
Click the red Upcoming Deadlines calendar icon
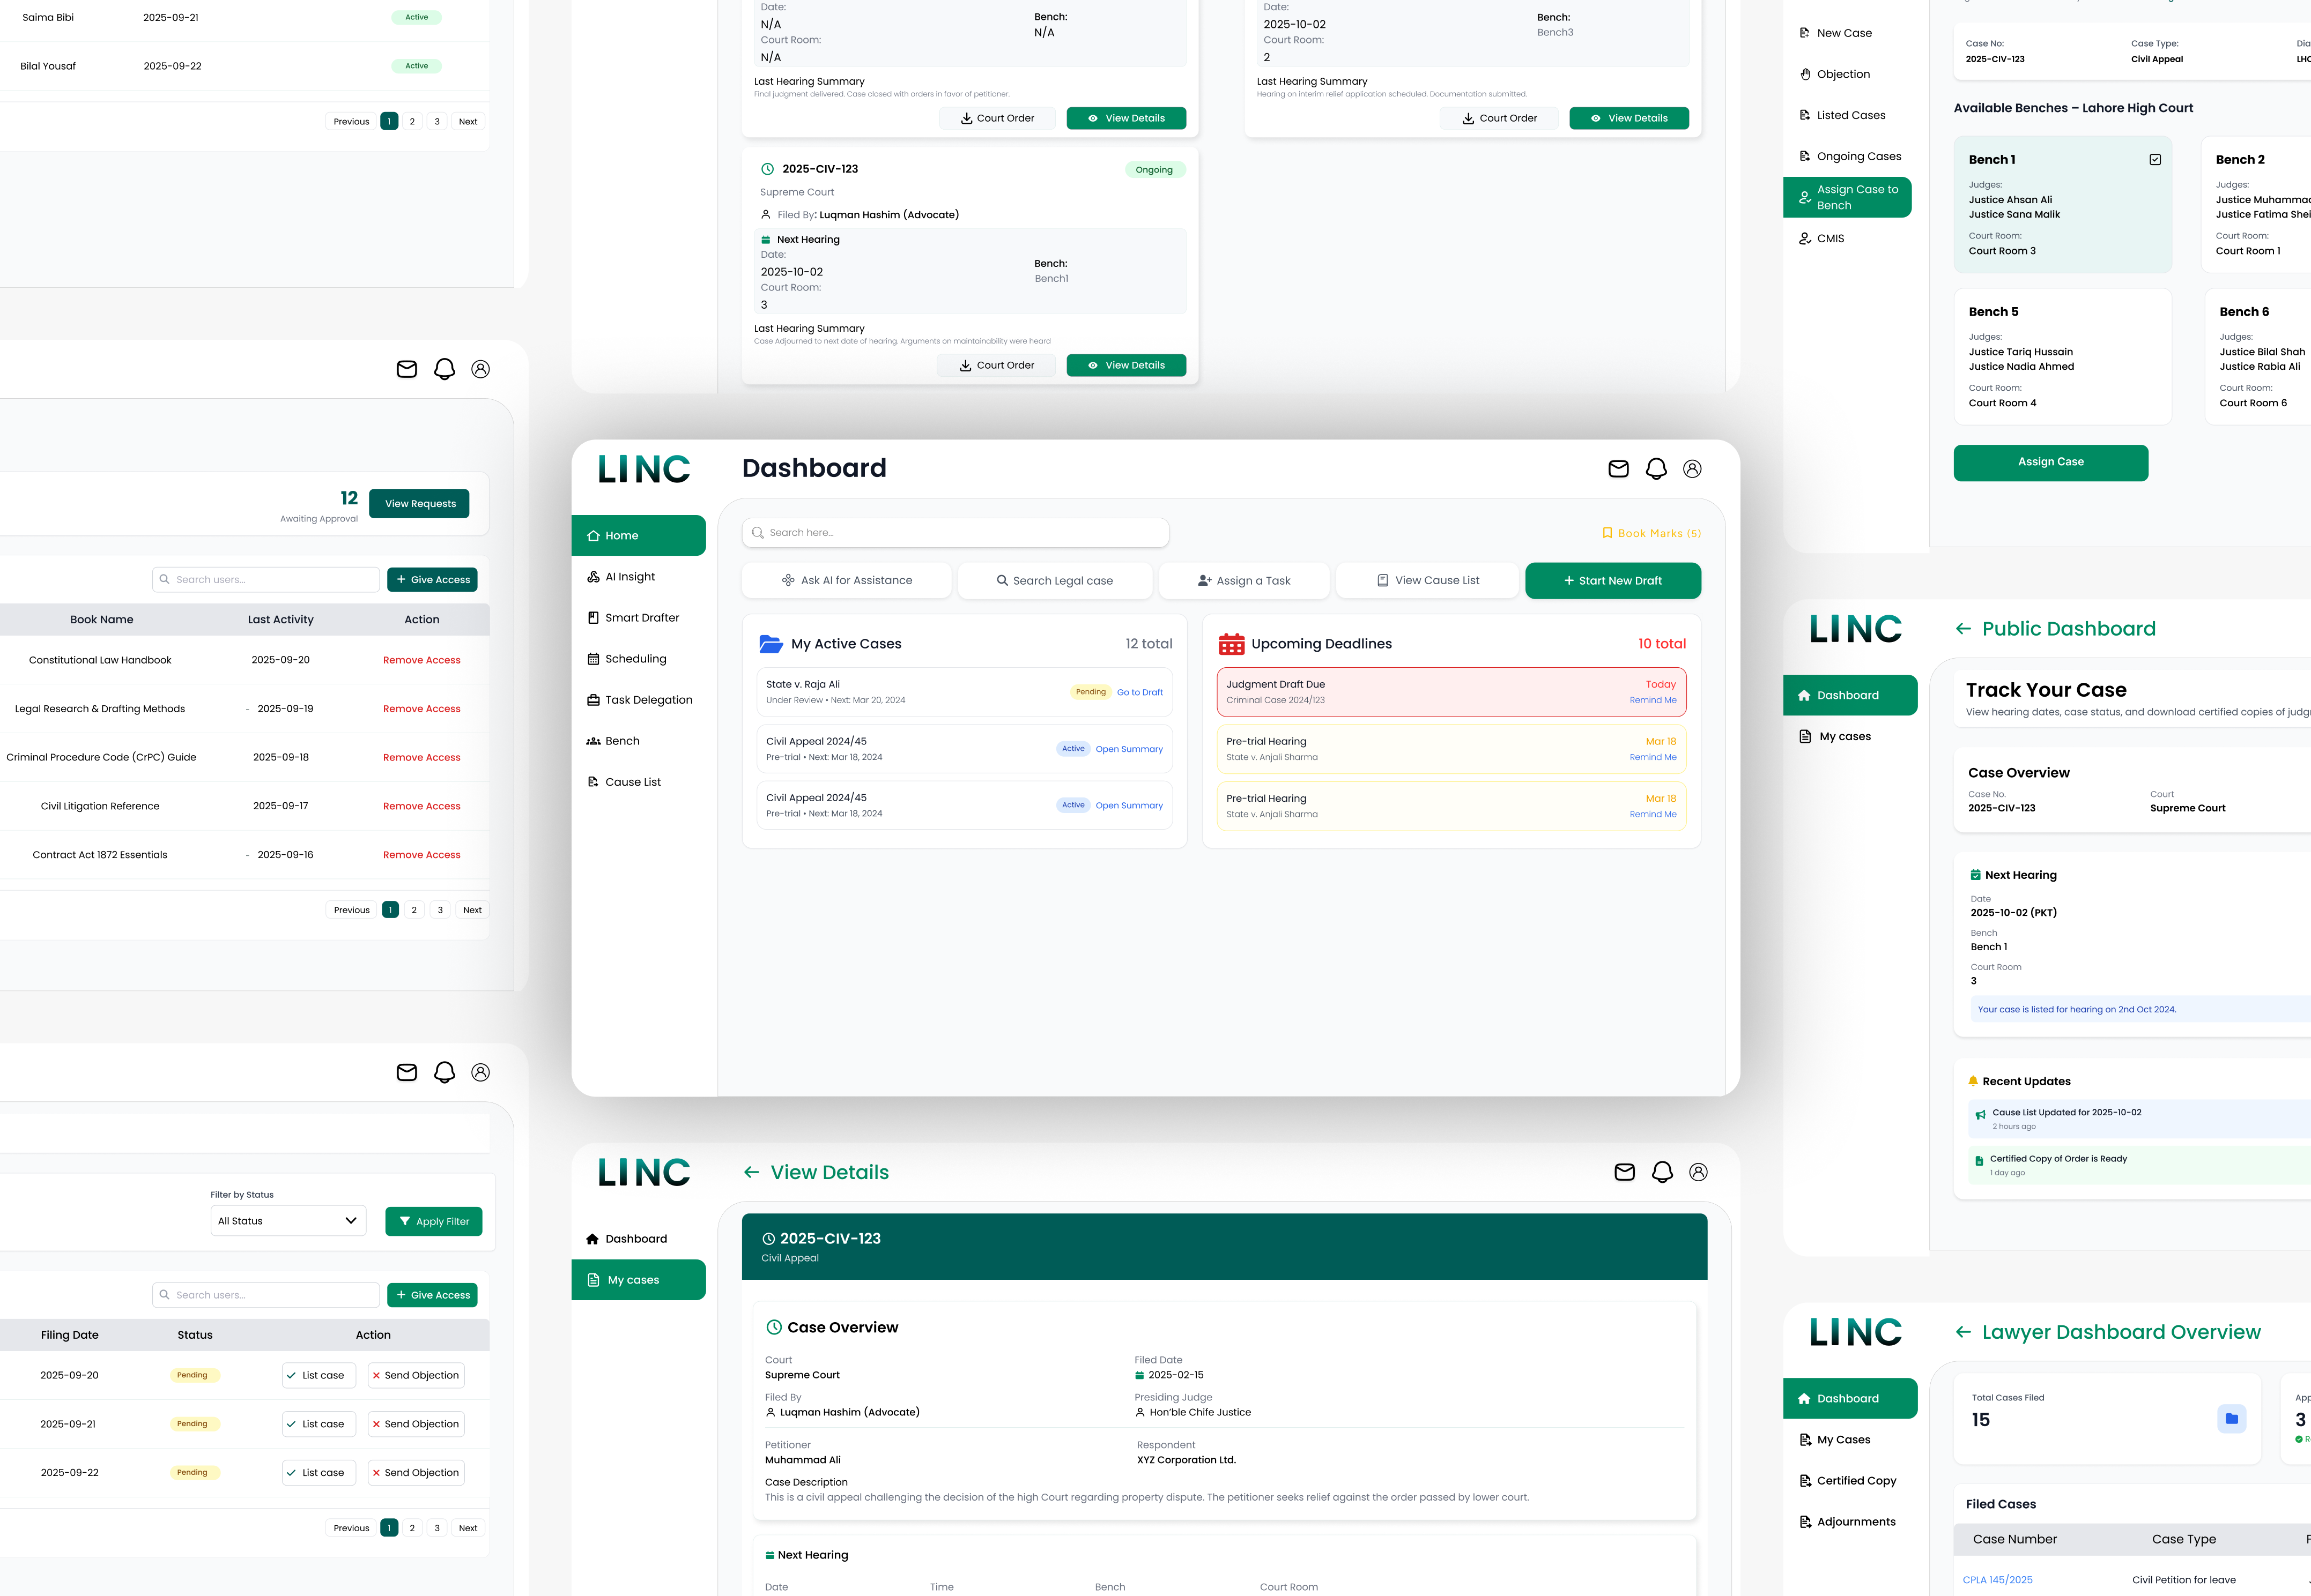(x=1232, y=644)
